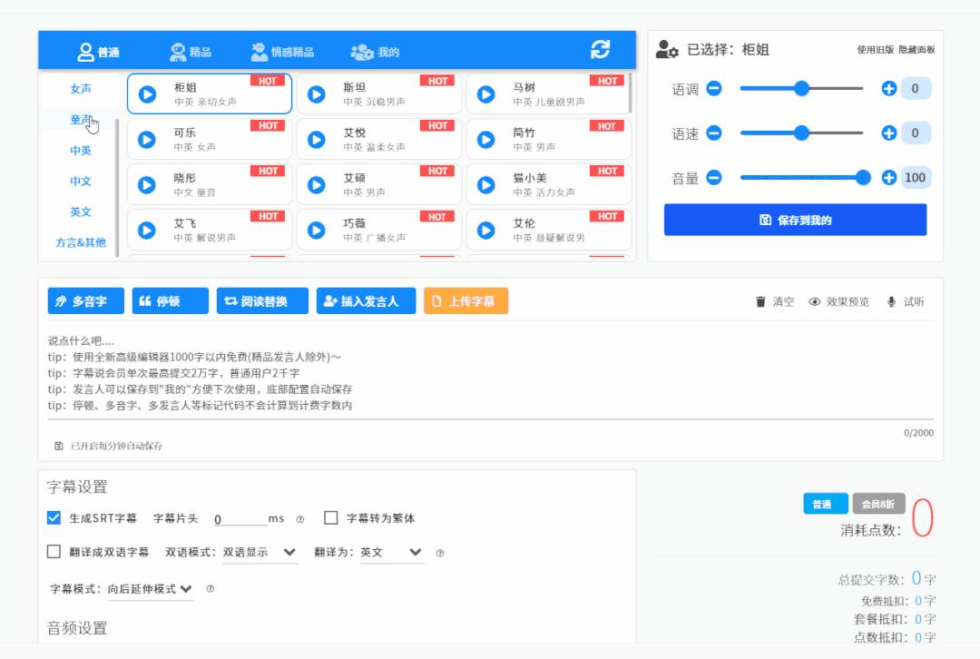Click the refresh icon in voice selection bar

tap(599, 51)
